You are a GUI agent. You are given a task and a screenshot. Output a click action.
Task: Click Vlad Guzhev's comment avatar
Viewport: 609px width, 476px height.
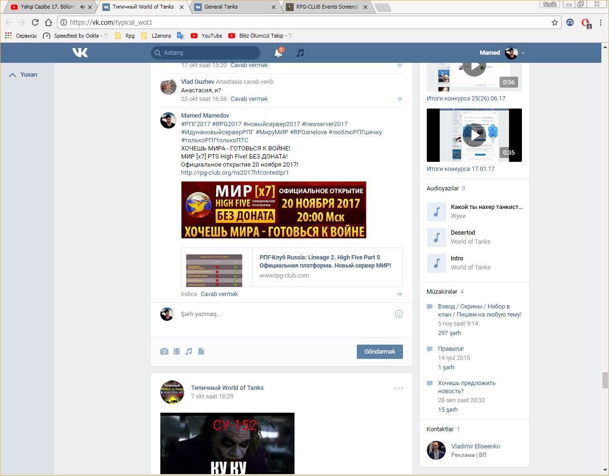[x=168, y=87]
